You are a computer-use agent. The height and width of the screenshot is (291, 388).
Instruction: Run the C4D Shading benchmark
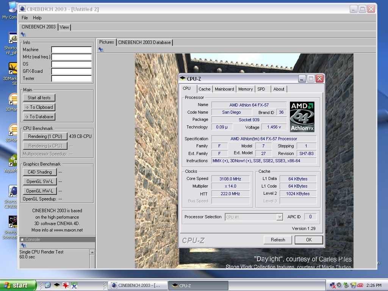(x=39, y=172)
